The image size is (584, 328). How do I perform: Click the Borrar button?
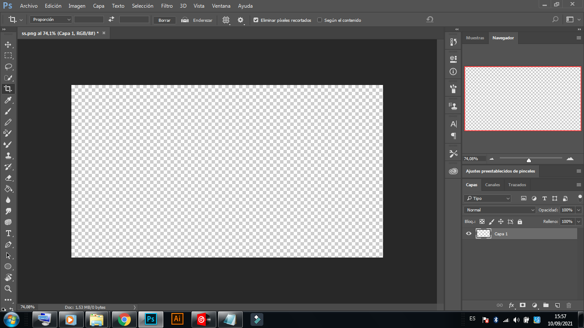[165, 20]
